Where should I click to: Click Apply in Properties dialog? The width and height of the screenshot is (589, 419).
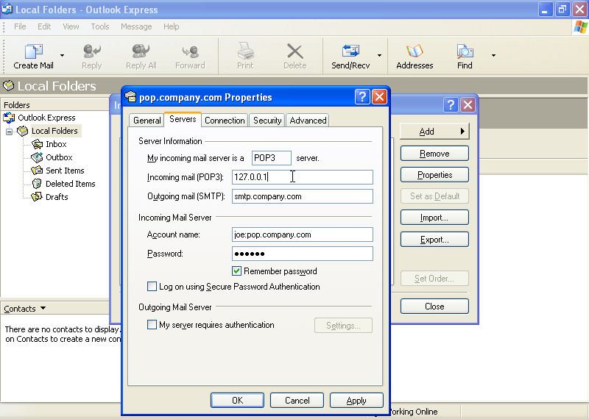(x=356, y=400)
